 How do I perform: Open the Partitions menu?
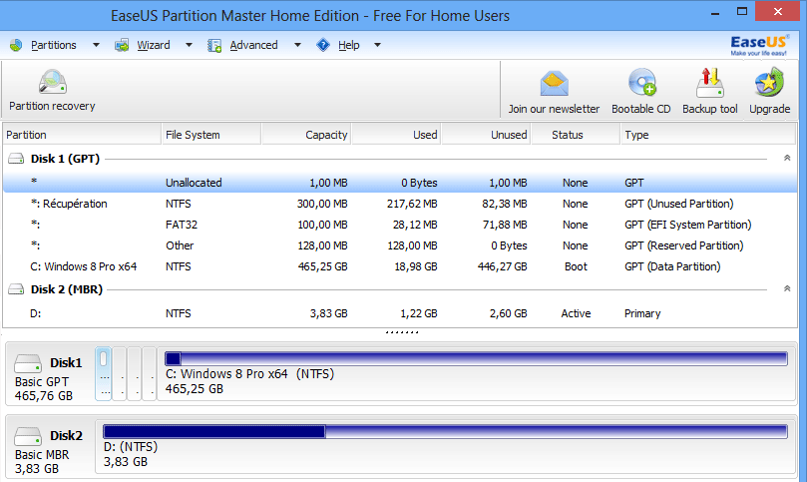[x=54, y=45]
